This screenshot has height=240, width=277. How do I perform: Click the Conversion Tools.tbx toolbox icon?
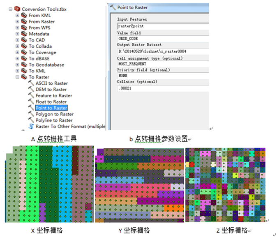point(17,9)
